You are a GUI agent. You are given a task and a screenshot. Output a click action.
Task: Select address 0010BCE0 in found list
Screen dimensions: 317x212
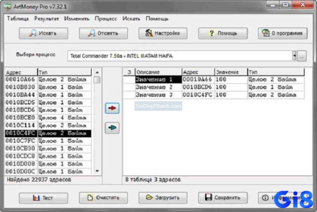click(21, 117)
